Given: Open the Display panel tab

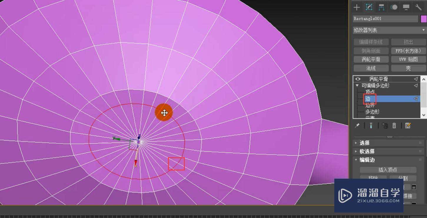Looking at the screenshot, I should (x=406, y=7).
